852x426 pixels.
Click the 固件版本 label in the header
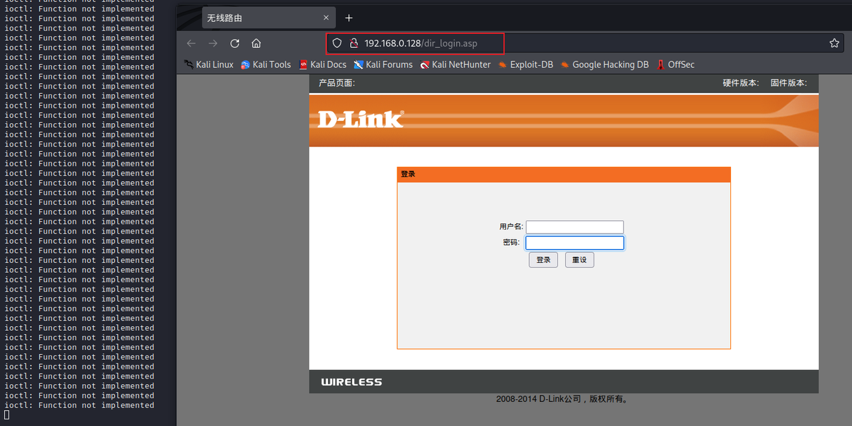[789, 83]
